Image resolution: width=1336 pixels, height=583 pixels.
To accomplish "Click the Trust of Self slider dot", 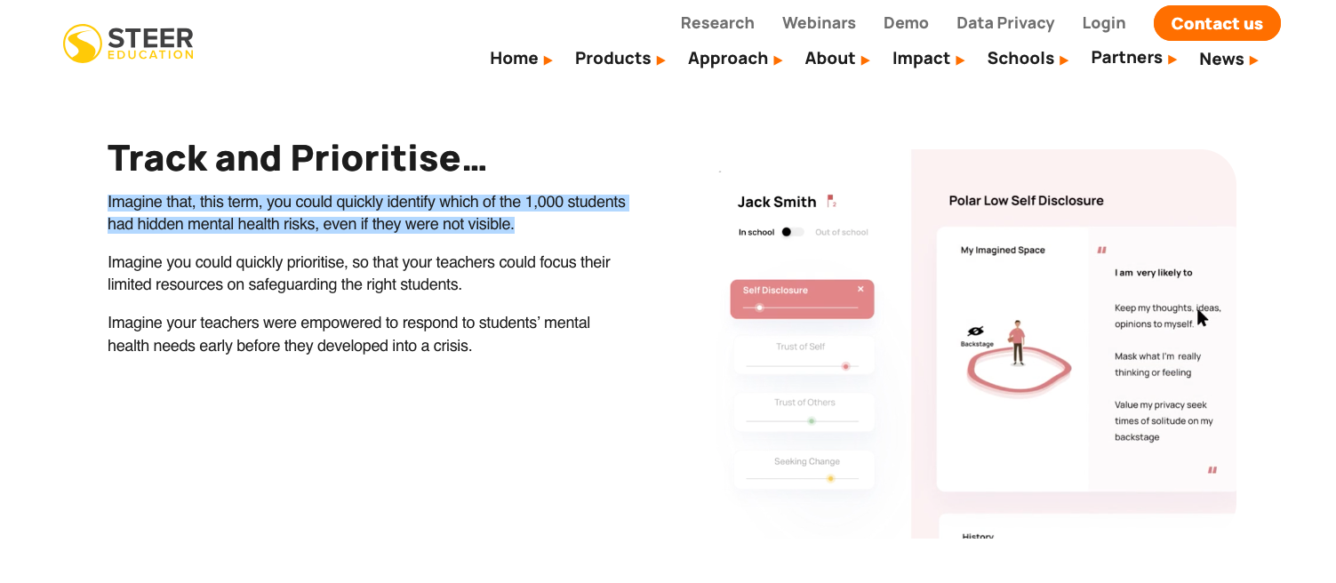I will tap(845, 366).
